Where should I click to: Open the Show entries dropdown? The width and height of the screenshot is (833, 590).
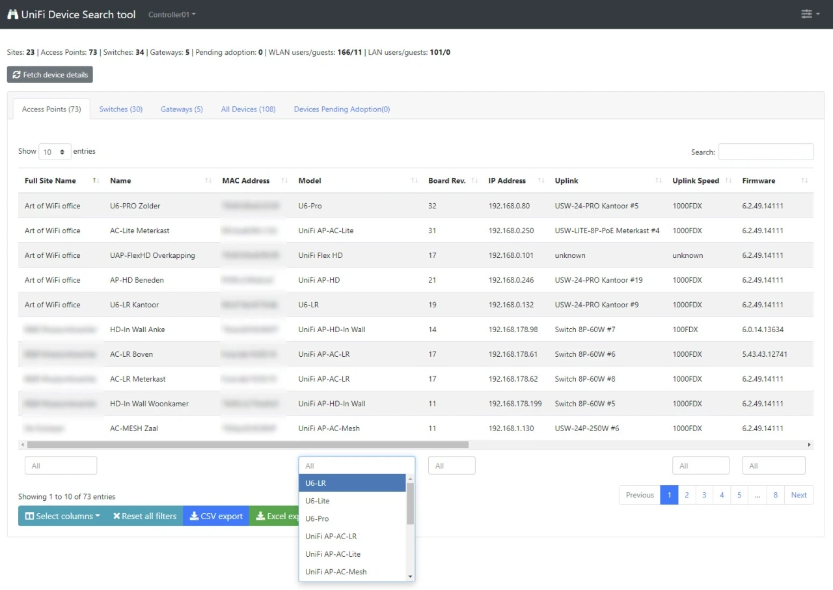coord(54,151)
